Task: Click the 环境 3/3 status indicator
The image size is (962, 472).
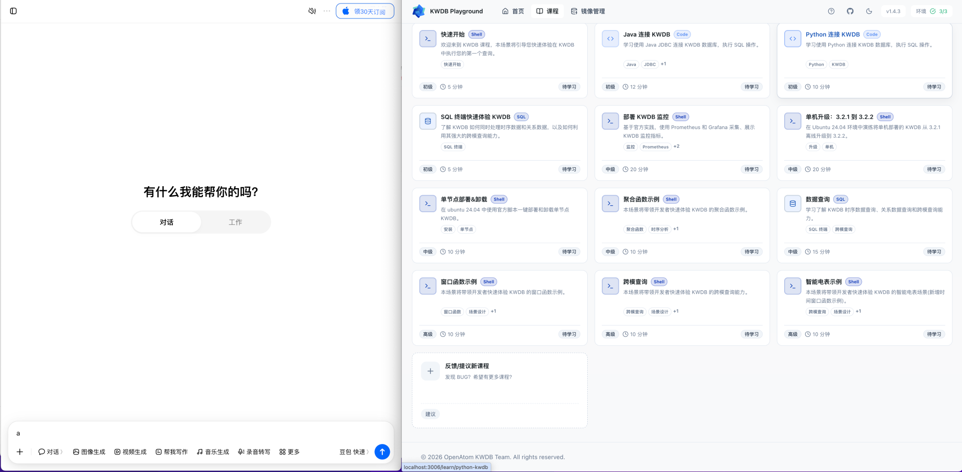Action: (931, 11)
